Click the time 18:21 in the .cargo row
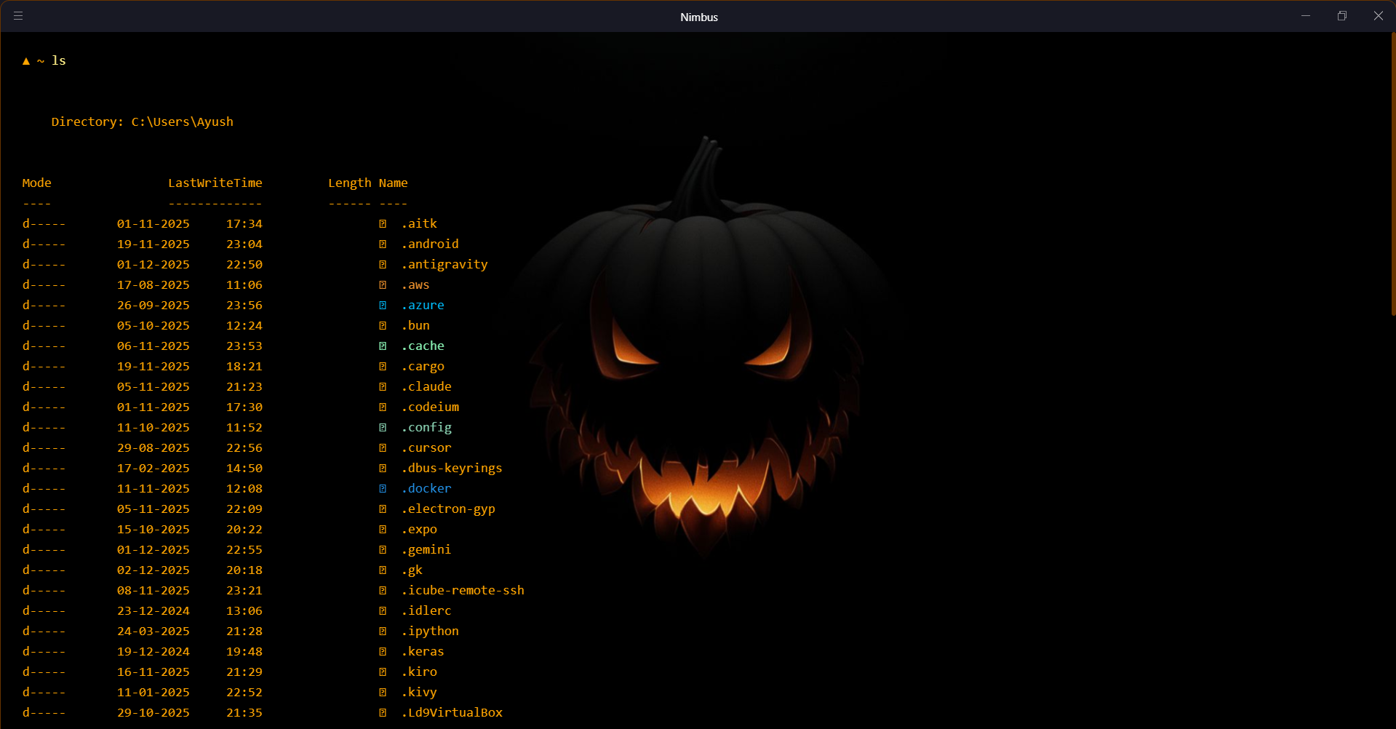This screenshot has width=1396, height=729. (244, 367)
